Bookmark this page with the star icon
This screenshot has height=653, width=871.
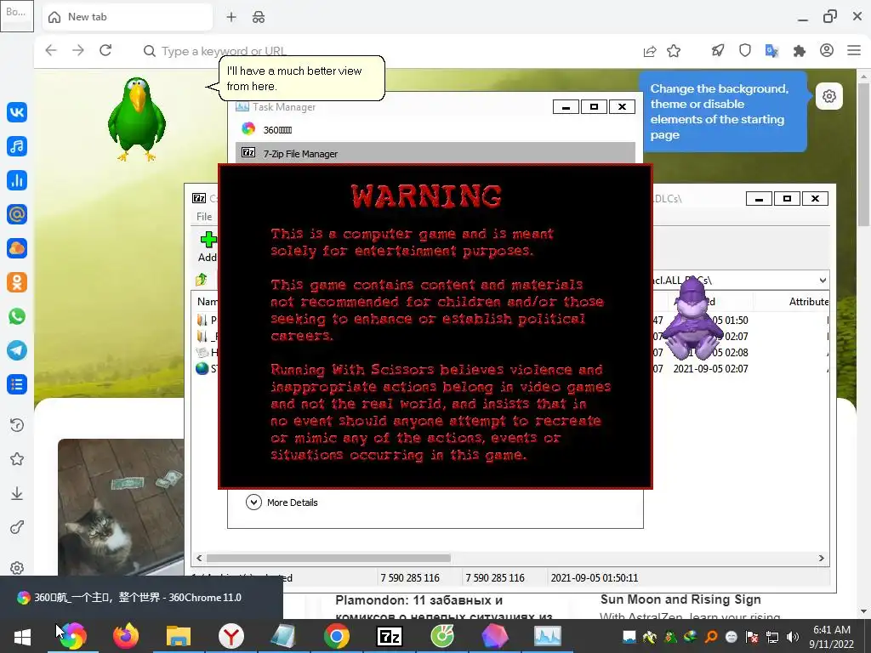click(x=674, y=51)
